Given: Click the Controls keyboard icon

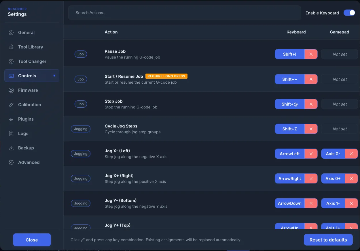Looking at the screenshot, I should click(x=11, y=76).
